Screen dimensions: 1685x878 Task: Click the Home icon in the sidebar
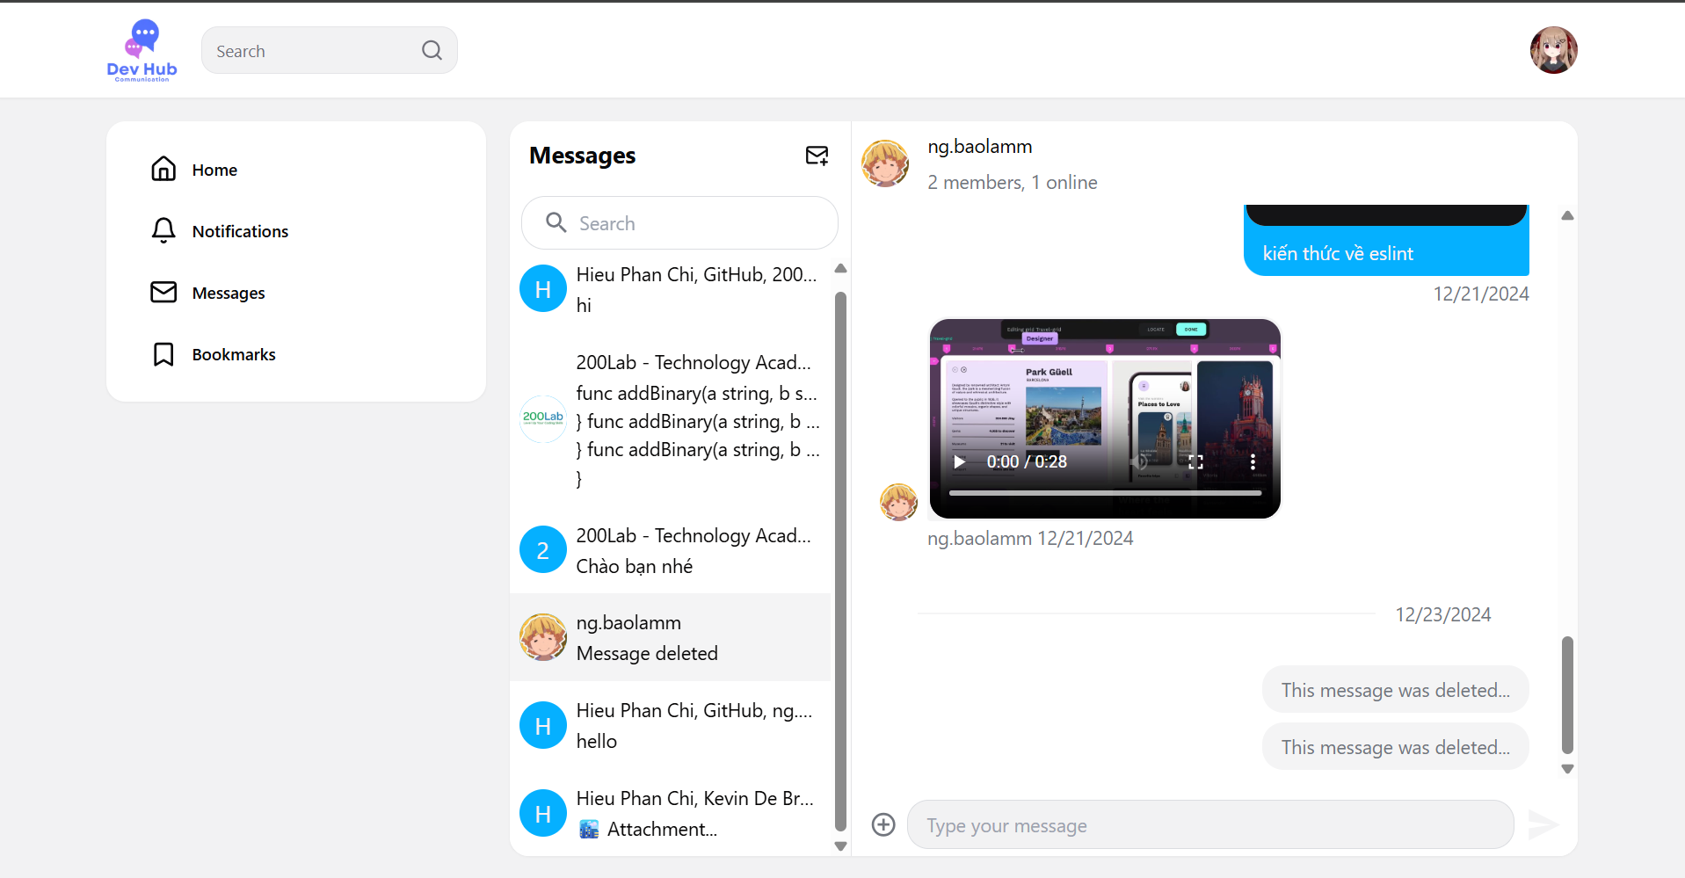click(x=163, y=169)
